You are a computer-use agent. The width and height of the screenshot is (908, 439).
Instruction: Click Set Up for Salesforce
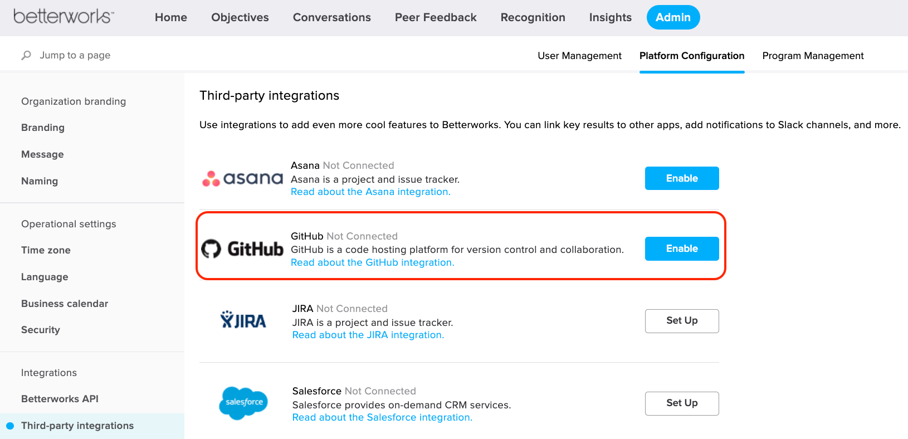point(682,403)
